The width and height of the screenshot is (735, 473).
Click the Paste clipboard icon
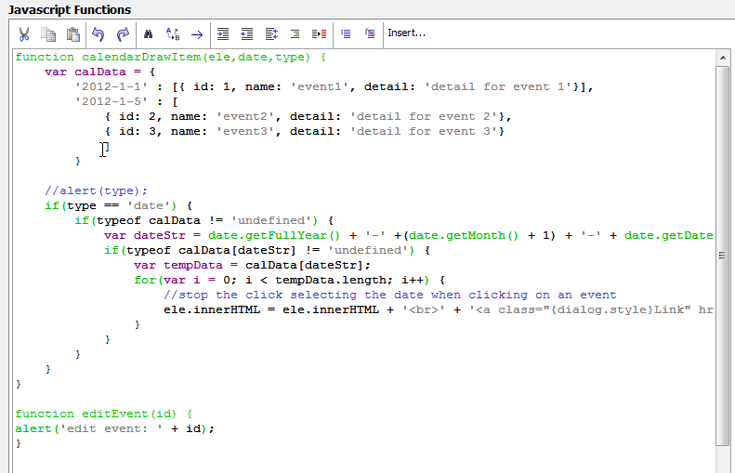(72, 34)
